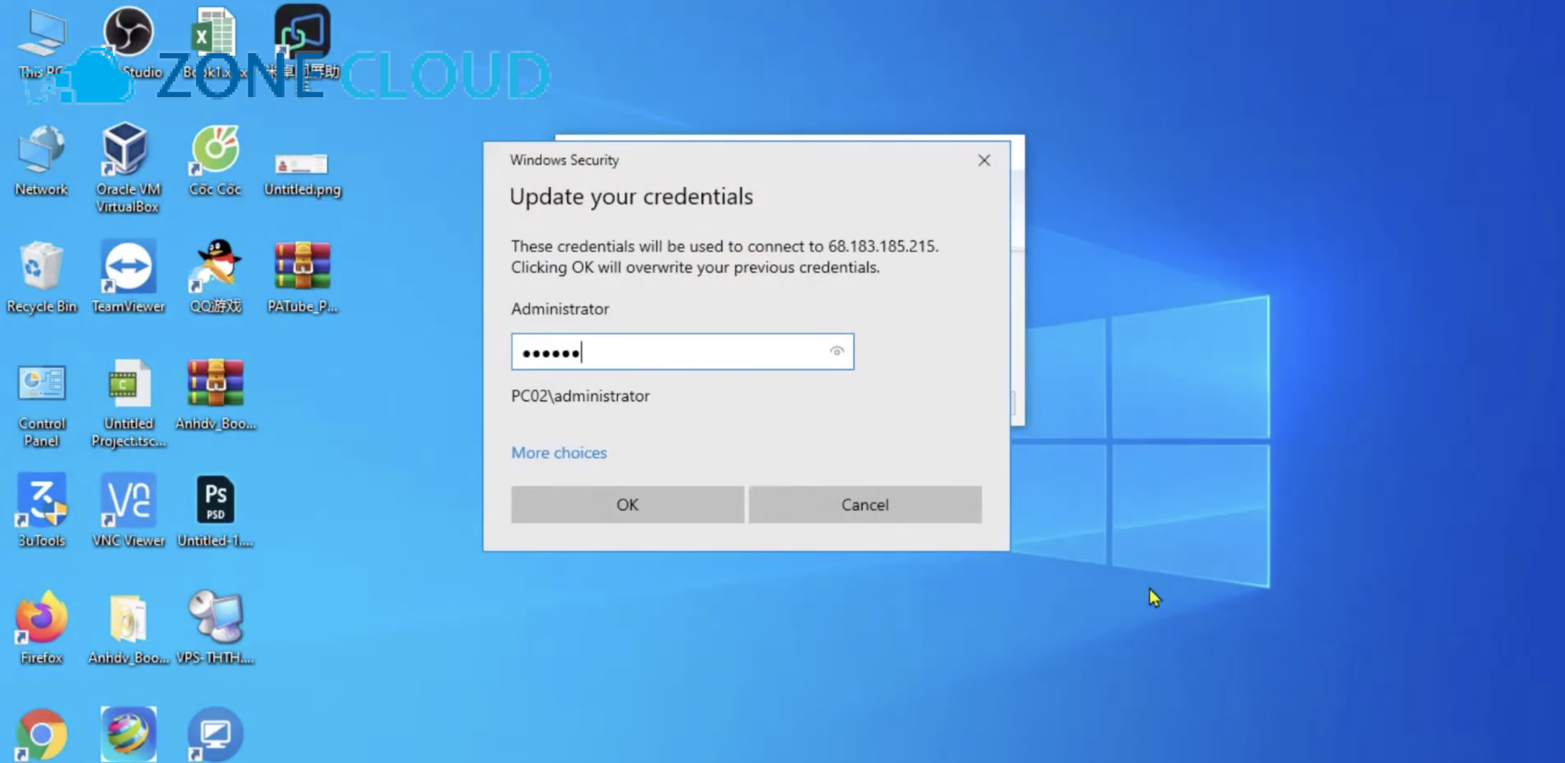
Task: Click into the password input field
Action: tap(682, 352)
